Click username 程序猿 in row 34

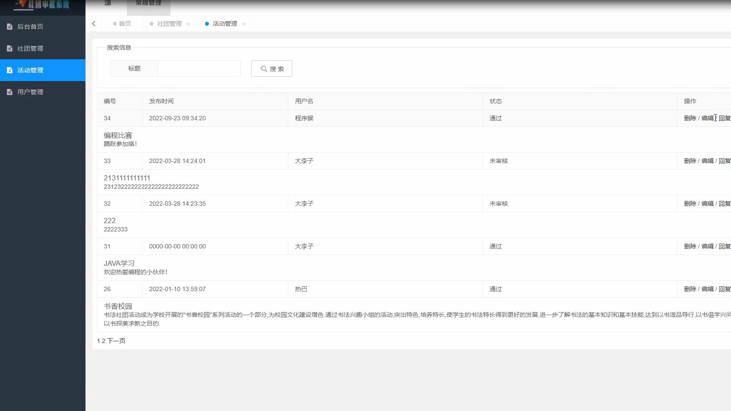coord(304,118)
